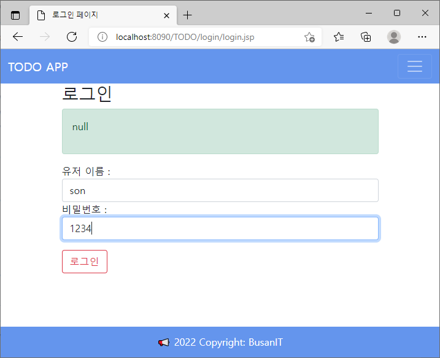Click the null alert message text
Screen dimensions: 440x358
[80, 126]
